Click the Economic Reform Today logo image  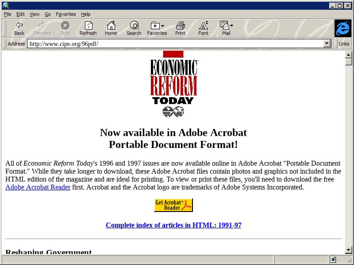(173, 84)
